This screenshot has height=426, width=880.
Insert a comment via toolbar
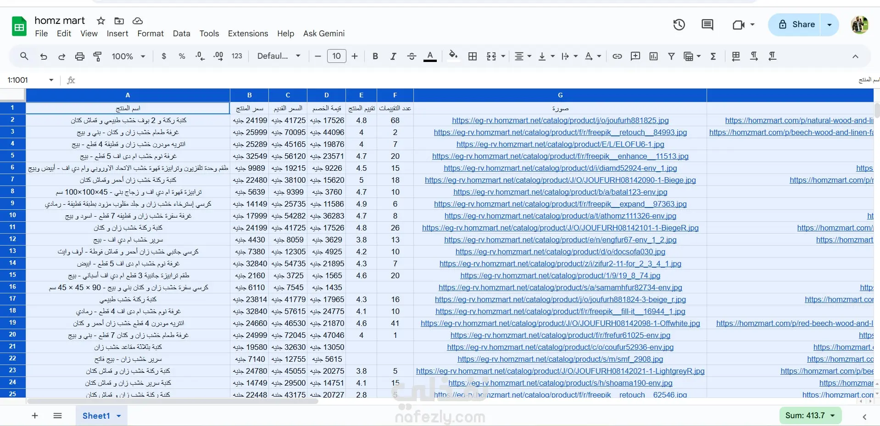click(x=635, y=56)
